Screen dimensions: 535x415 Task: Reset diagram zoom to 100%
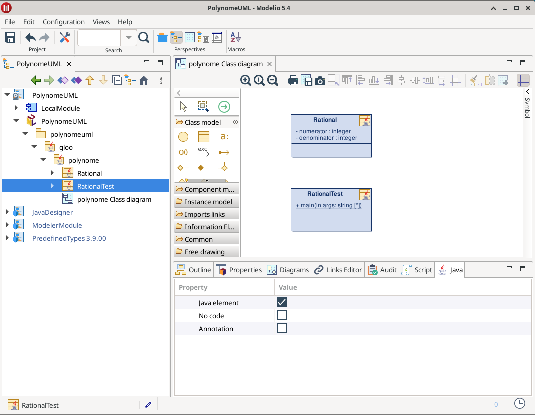(x=259, y=80)
